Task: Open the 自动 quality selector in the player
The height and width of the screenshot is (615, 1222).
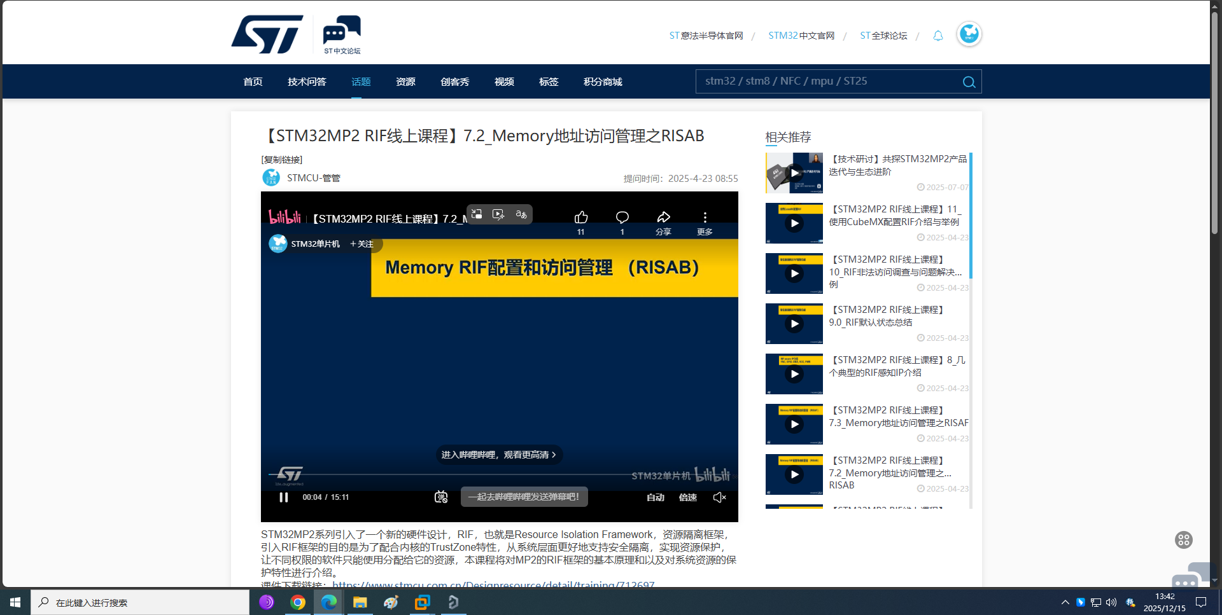Action: pos(656,497)
